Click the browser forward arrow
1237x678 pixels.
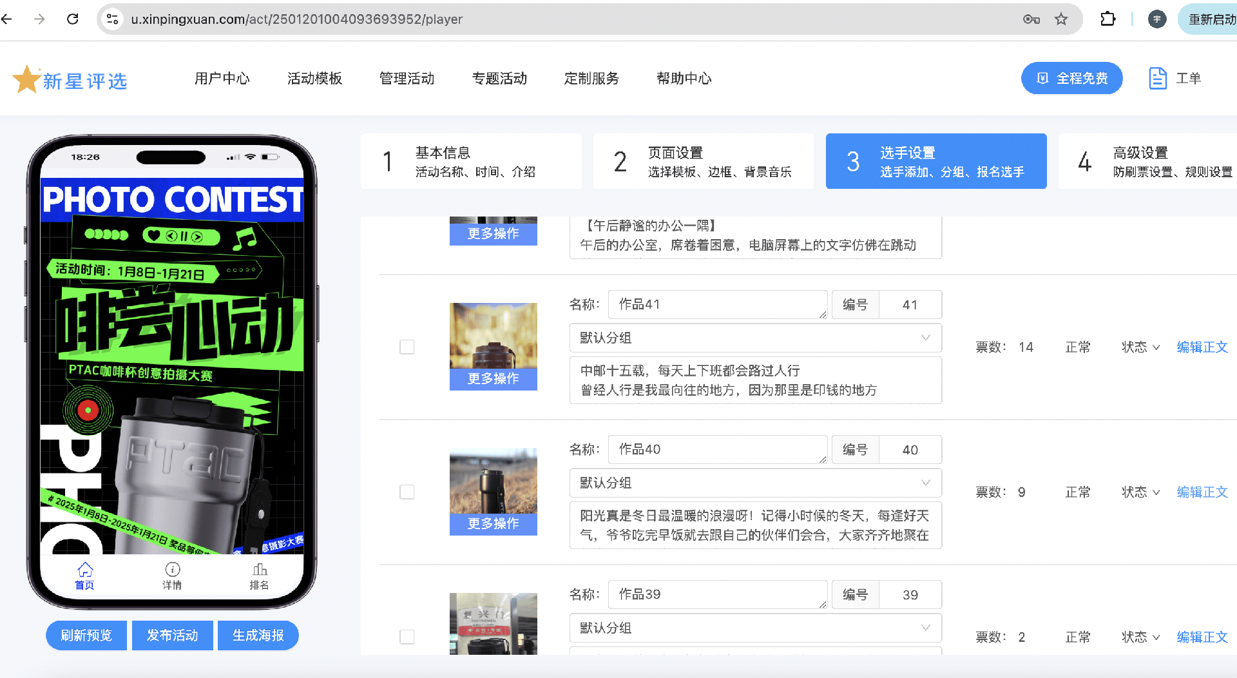tap(39, 19)
